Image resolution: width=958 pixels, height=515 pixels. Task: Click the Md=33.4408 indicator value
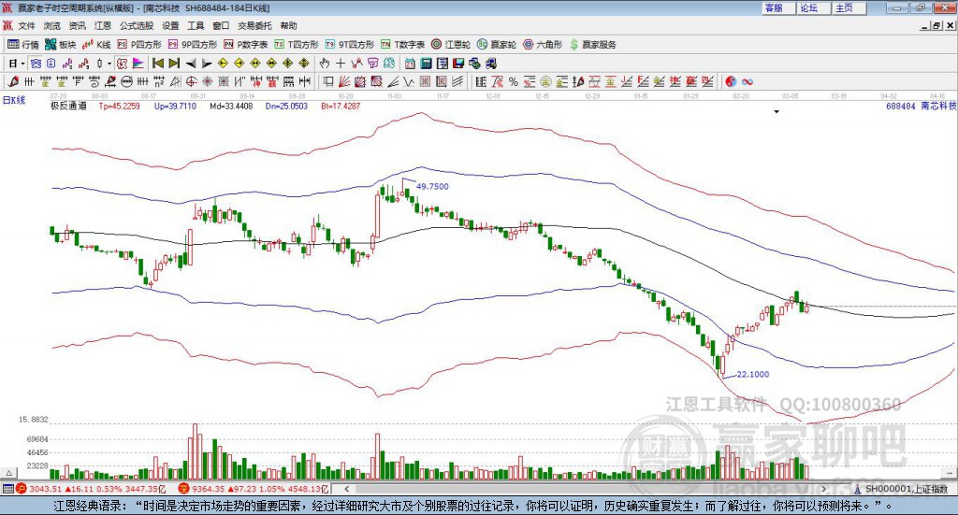pyautogui.click(x=231, y=107)
